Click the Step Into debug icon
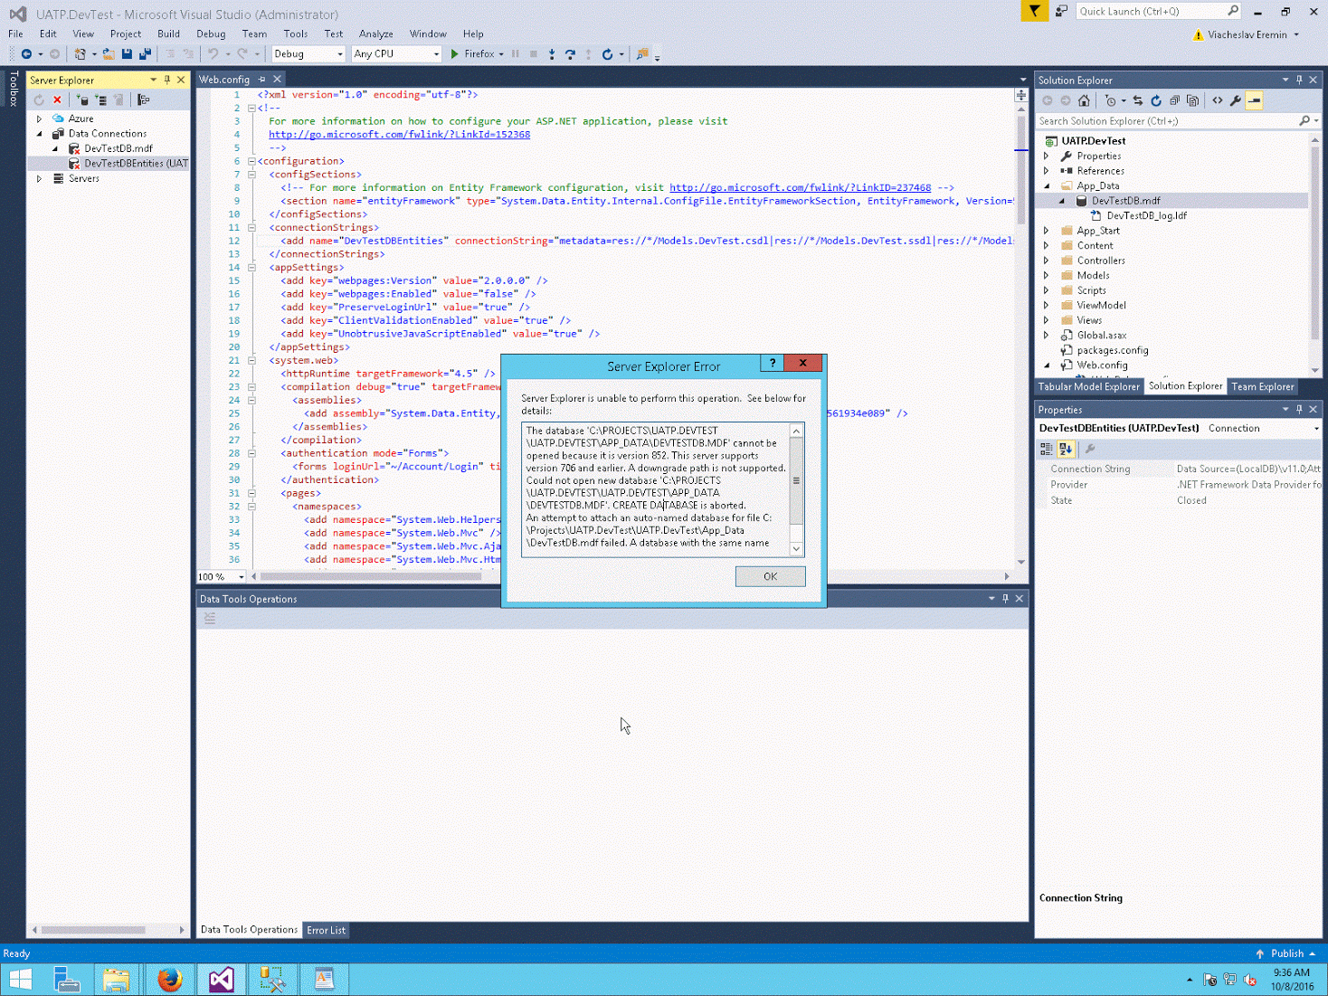The width and height of the screenshot is (1328, 996). (x=552, y=54)
